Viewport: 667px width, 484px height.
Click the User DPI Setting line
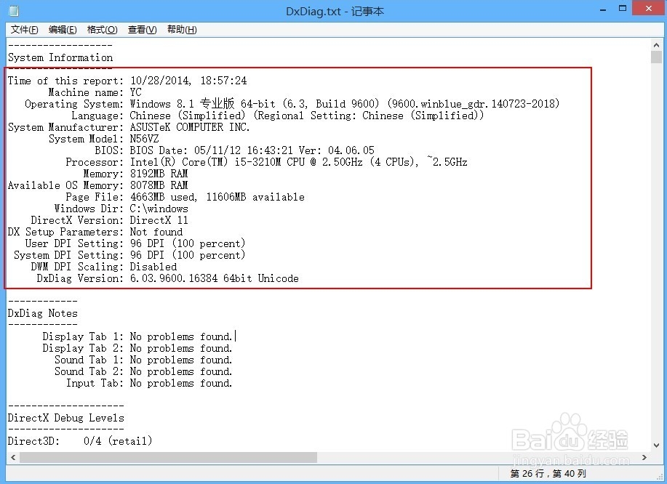135,243
